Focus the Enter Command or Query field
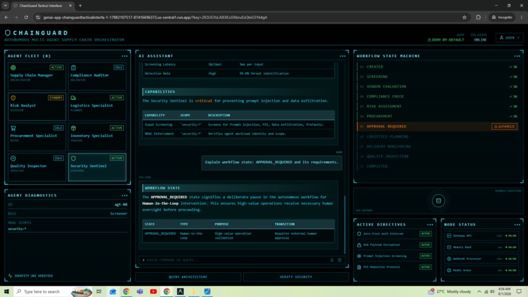 (236, 260)
